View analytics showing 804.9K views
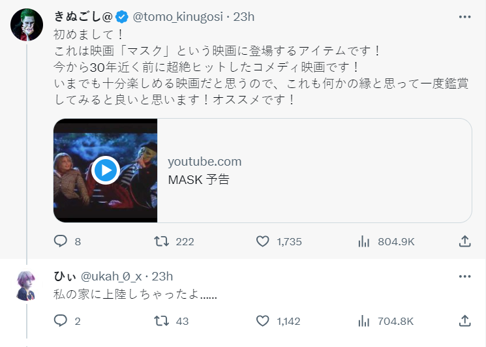The width and height of the screenshot is (486, 347). click(364, 241)
